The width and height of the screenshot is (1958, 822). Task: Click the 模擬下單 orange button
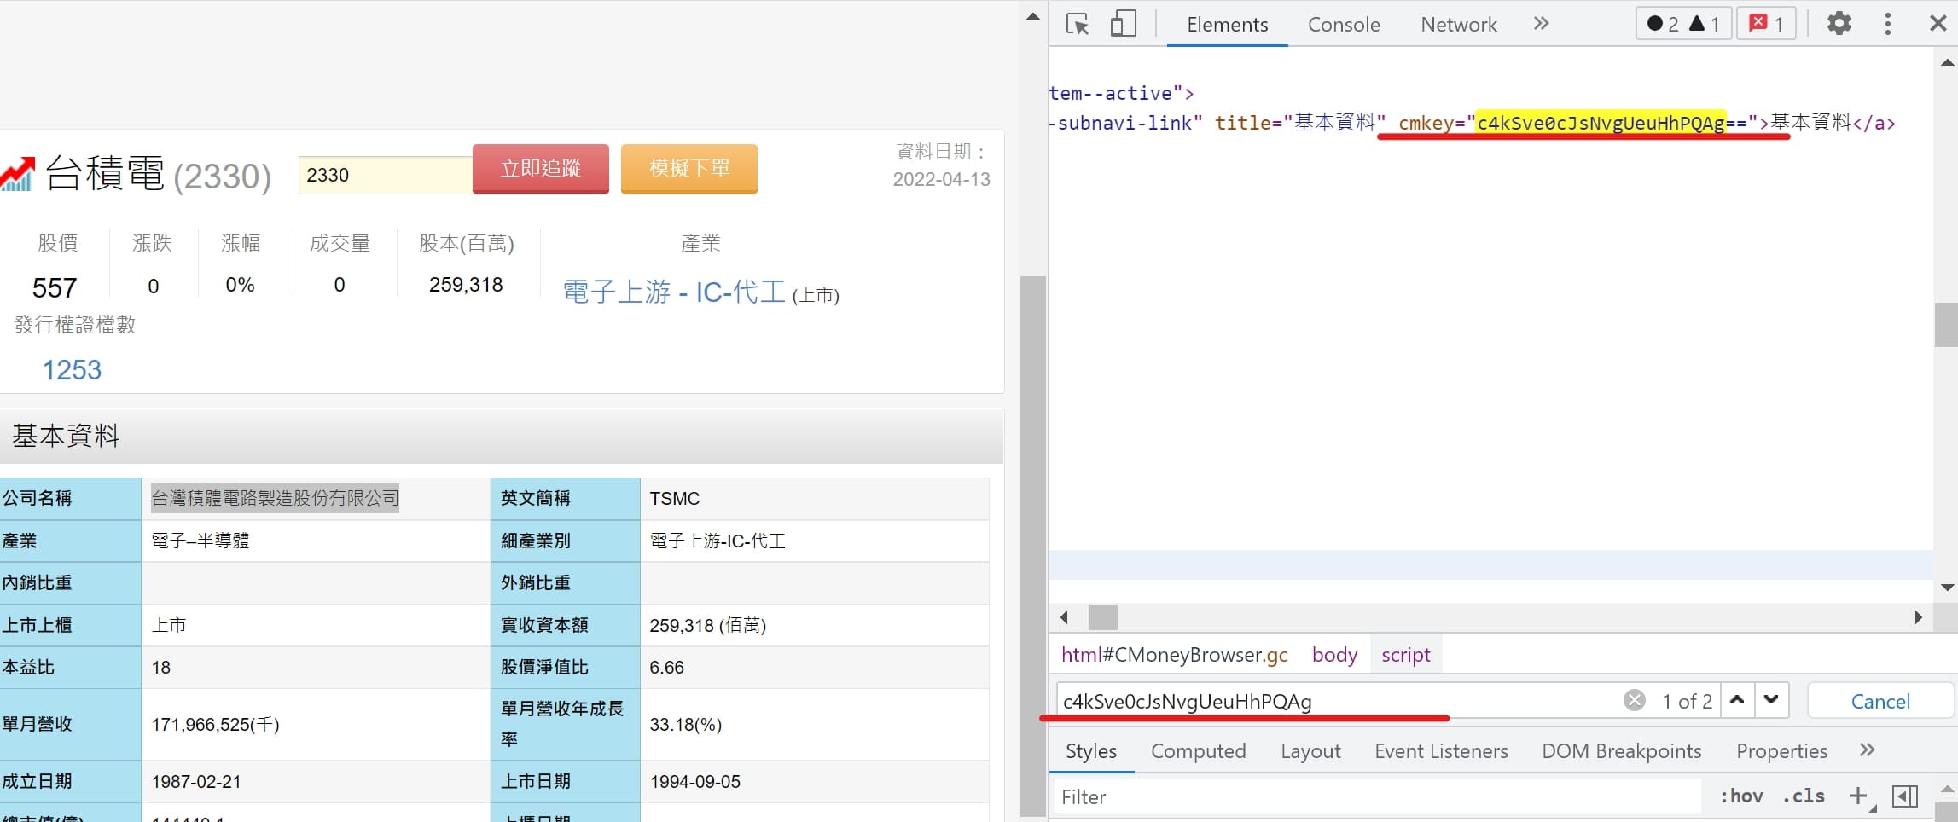pos(689,169)
